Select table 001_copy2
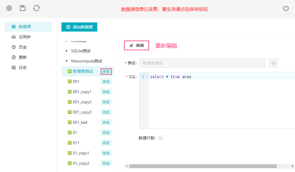295x172 pixels. [82, 102]
